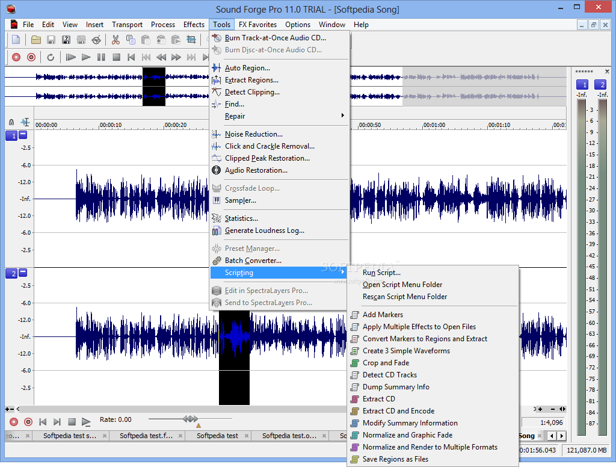Choose Clipped Peak Restoration
Viewport: 616px width, 467px height.
pos(280,158)
